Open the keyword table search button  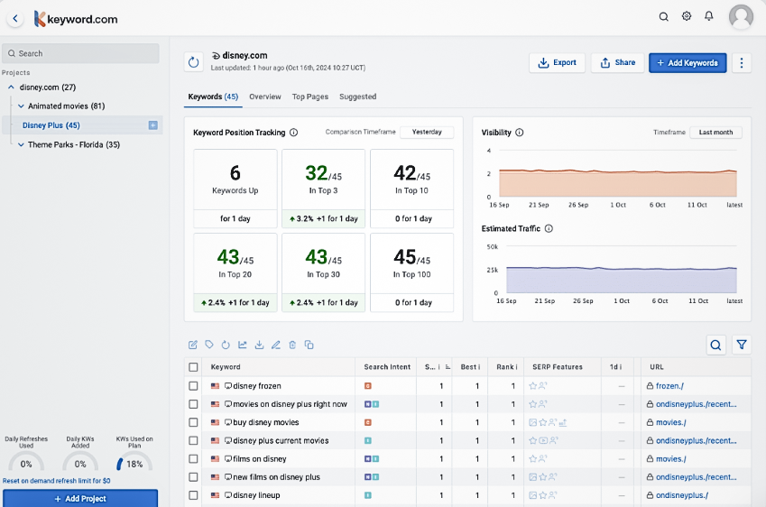[715, 345]
